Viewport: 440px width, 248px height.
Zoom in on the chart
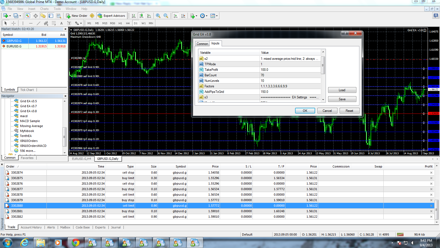tap(158, 16)
